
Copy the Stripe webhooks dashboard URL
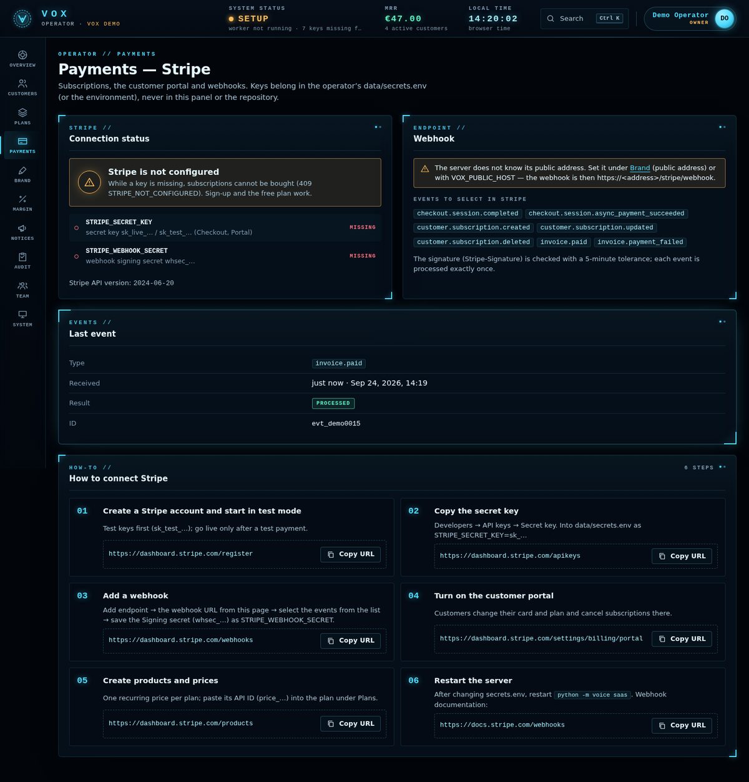pyautogui.click(x=350, y=640)
